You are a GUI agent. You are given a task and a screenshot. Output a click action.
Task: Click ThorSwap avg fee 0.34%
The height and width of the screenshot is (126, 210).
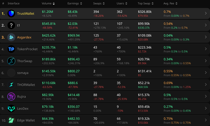pyautogui.click(x=168, y=59)
